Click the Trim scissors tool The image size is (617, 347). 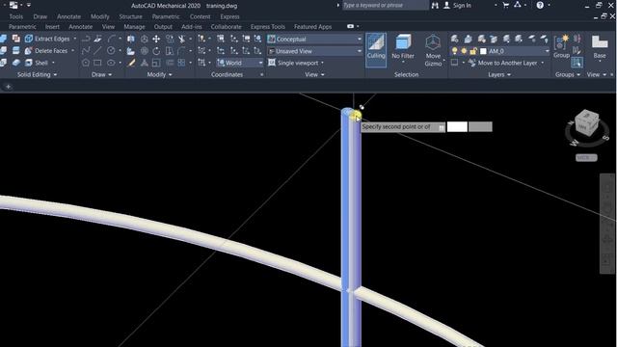[x=181, y=39]
